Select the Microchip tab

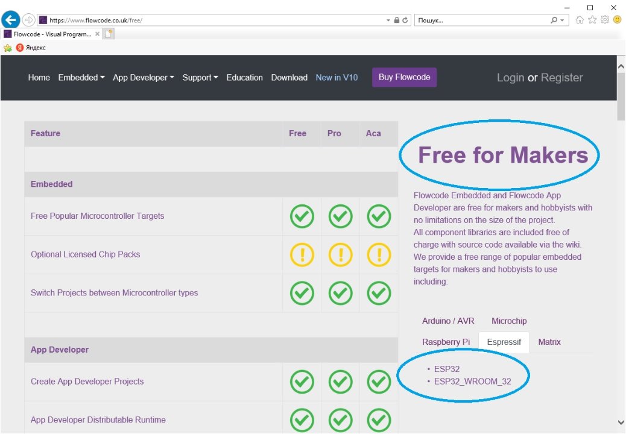(x=509, y=321)
